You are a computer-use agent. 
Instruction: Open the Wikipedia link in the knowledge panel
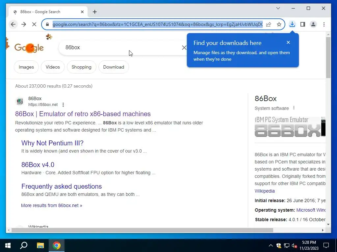(265, 191)
